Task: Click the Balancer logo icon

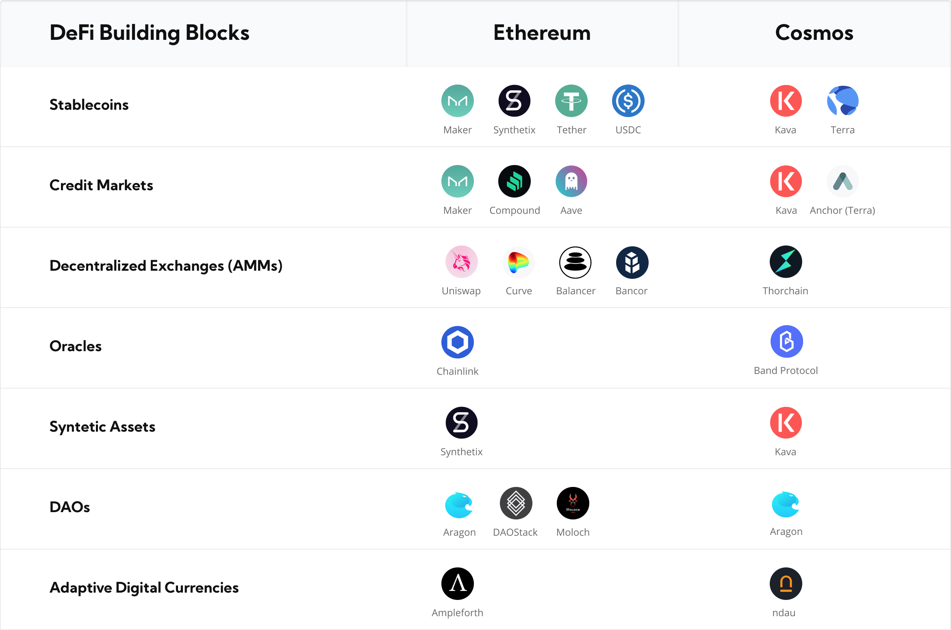Action: coord(575,263)
